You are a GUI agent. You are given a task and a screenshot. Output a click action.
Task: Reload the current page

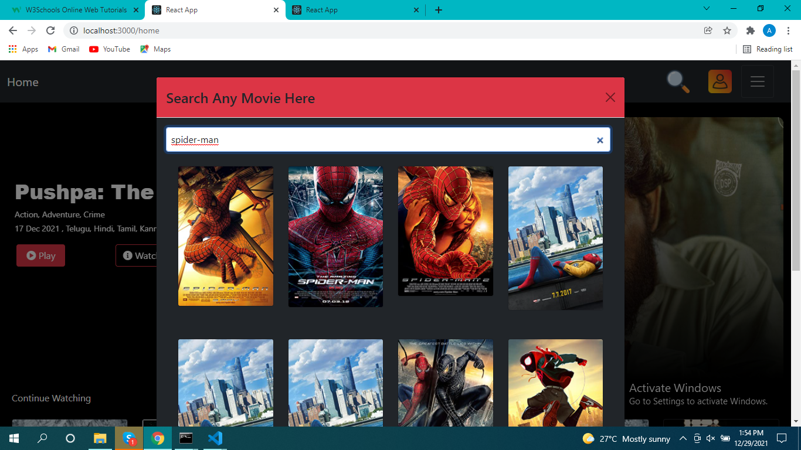pos(50,30)
